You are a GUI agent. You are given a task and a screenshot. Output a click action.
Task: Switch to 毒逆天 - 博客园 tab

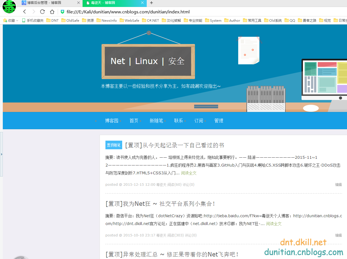[114, 3]
